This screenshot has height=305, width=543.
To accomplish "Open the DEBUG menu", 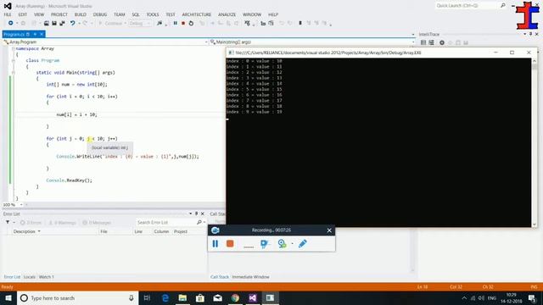I will (x=100, y=14).
